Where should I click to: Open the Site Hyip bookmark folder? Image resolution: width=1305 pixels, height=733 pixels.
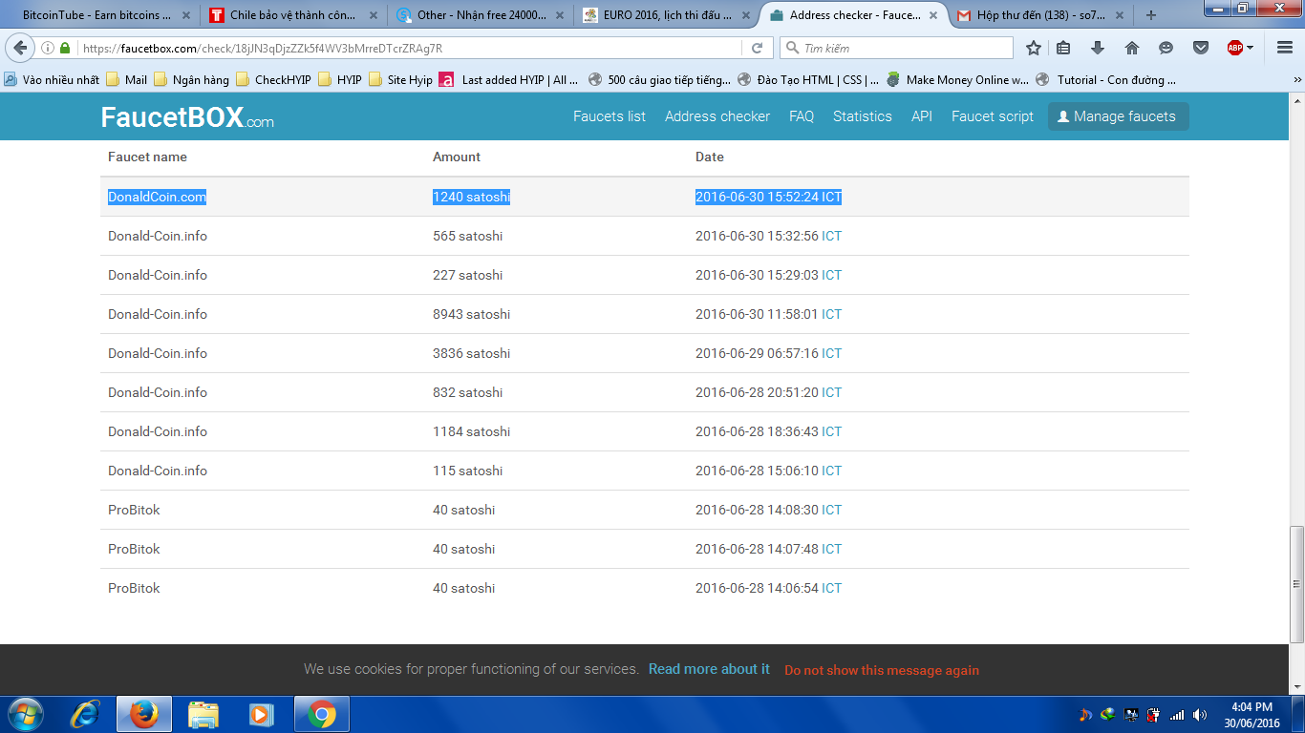(x=400, y=80)
